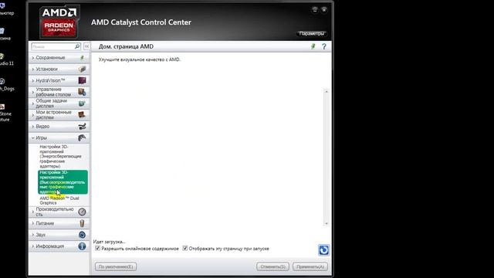Expand the HydraVision section
This screenshot has height=278, width=494.
59,80
